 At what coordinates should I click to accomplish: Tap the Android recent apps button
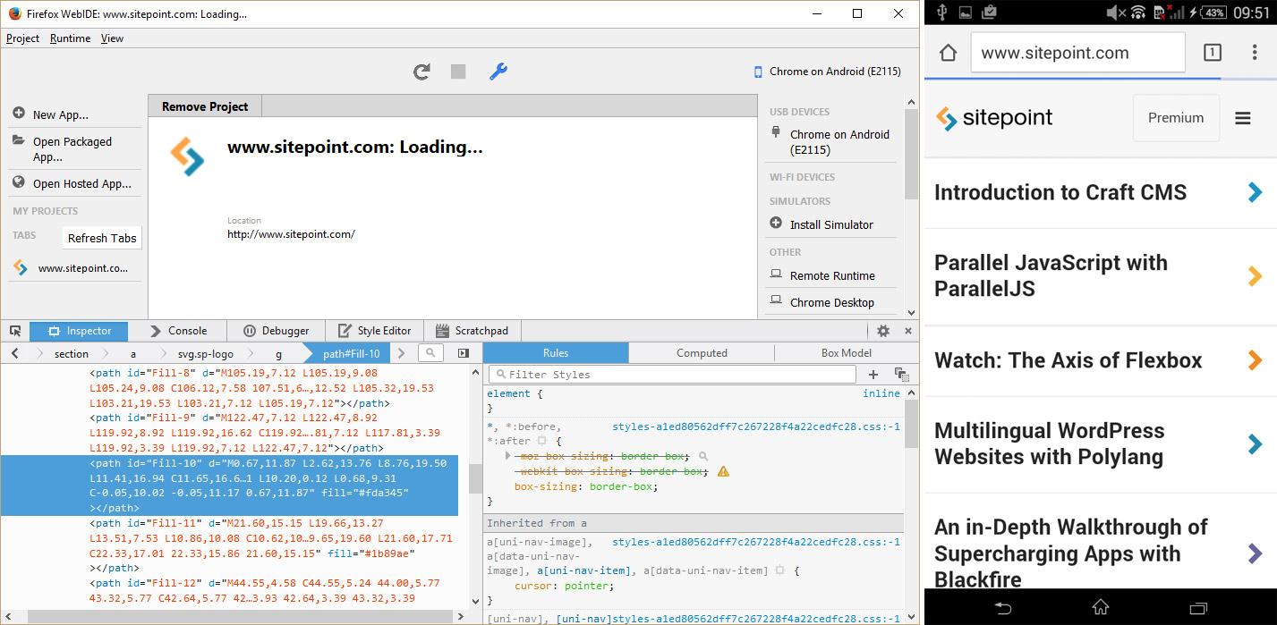click(1198, 608)
